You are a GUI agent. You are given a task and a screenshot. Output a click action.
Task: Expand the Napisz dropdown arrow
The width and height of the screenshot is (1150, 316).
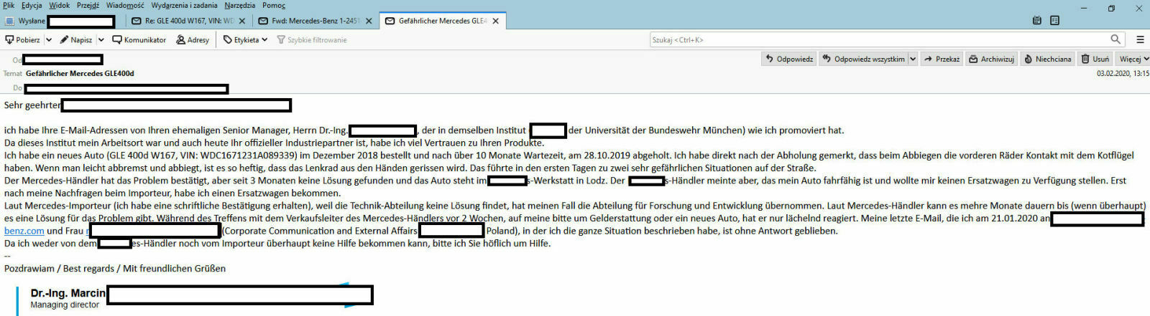[101, 39]
